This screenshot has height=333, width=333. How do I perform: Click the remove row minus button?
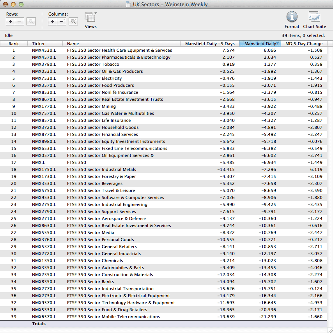point(19,21)
